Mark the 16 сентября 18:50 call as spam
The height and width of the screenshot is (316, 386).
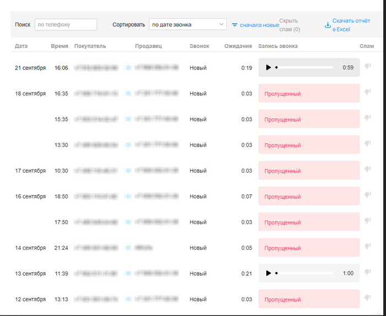[x=368, y=195]
